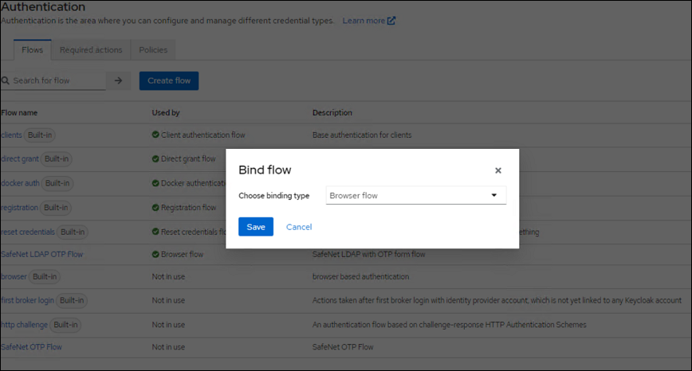Open the reset credentials flow
This screenshot has height=371, width=692.
pos(28,232)
